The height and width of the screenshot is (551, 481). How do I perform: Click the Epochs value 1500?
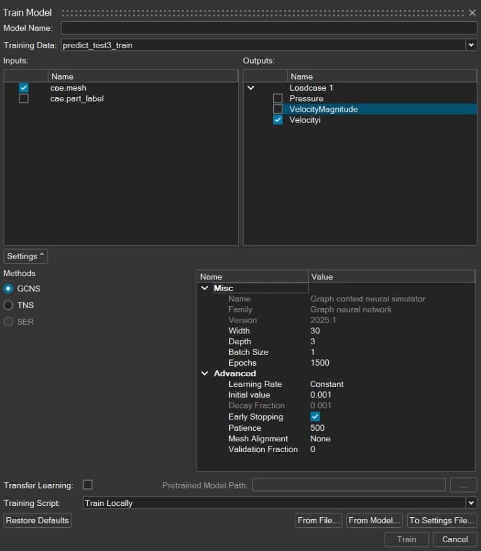click(319, 363)
